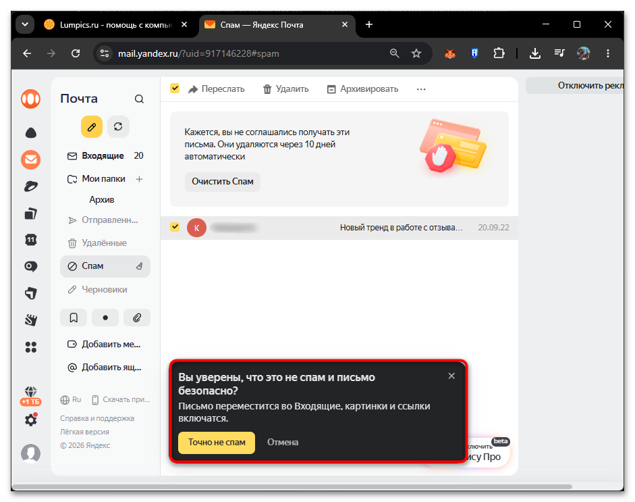Close the Lumpics.ru tab
The image size is (635, 502).
click(x=184, y=24)
